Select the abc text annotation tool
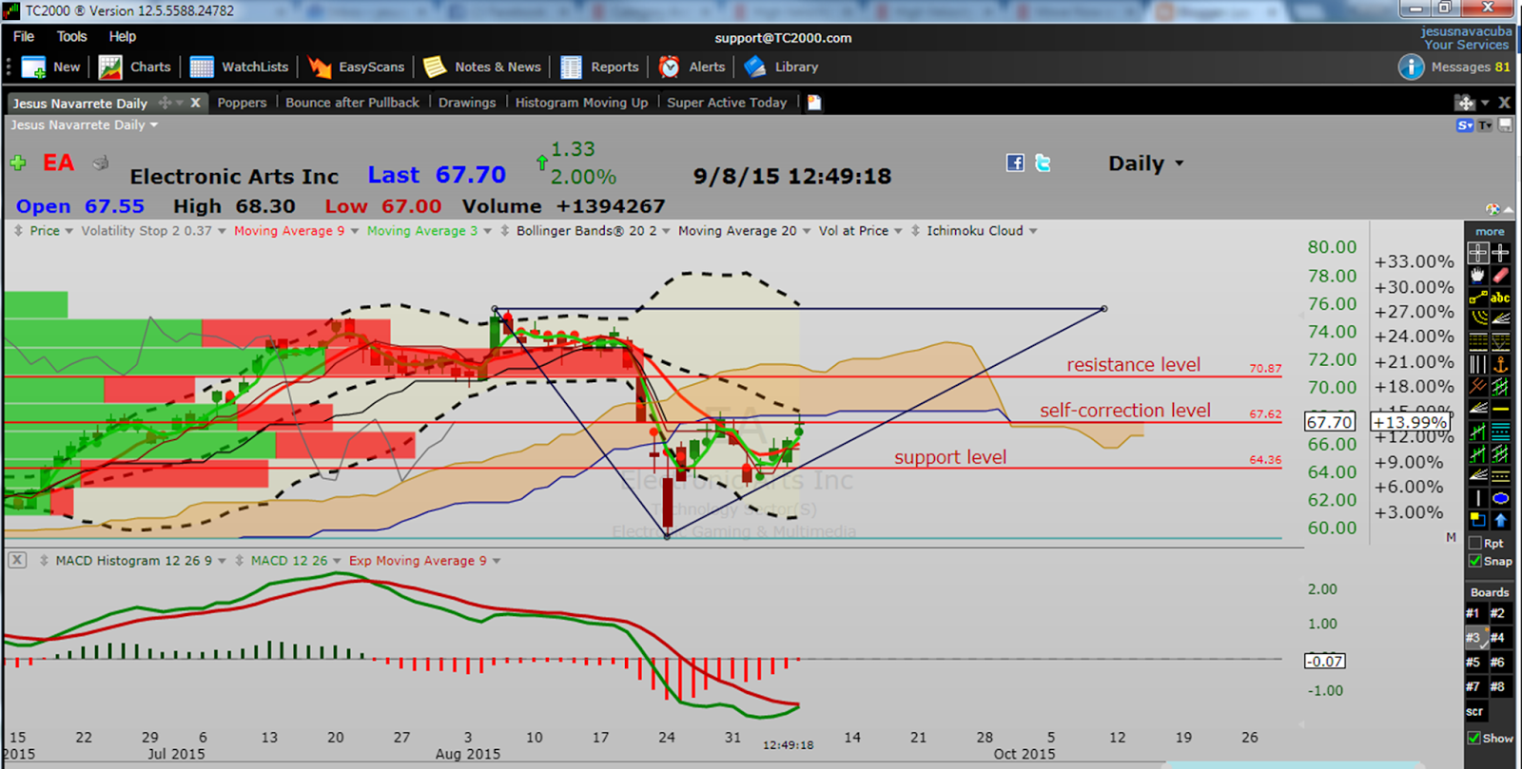This screenshot has width=1522, height=769. point(1500,298)
